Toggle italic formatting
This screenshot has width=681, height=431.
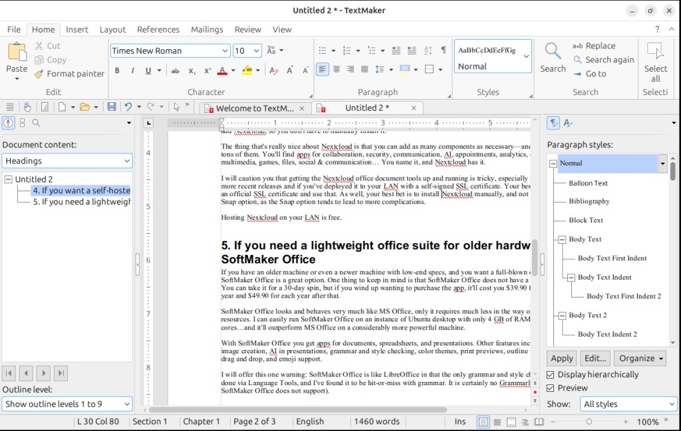coord(132,70)
